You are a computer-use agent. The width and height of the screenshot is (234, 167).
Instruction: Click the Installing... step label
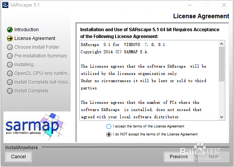coord(25,65)
